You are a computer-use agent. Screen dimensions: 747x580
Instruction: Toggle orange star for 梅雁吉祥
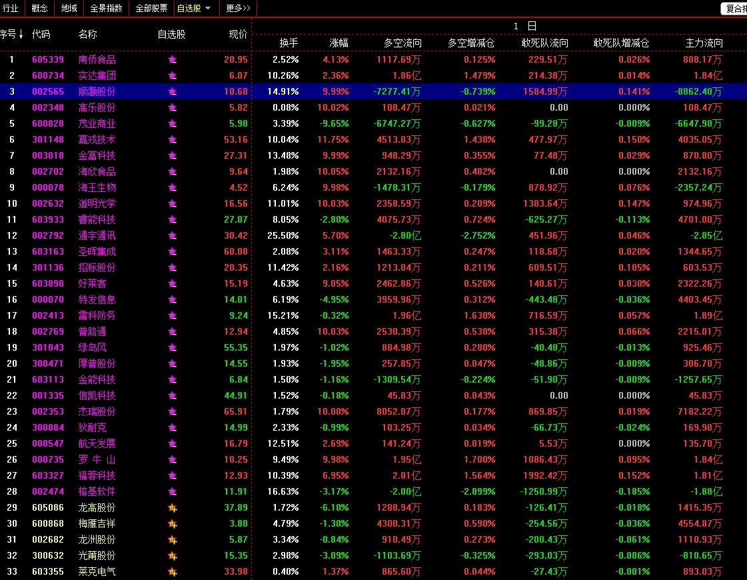click(x=173, y=524)
